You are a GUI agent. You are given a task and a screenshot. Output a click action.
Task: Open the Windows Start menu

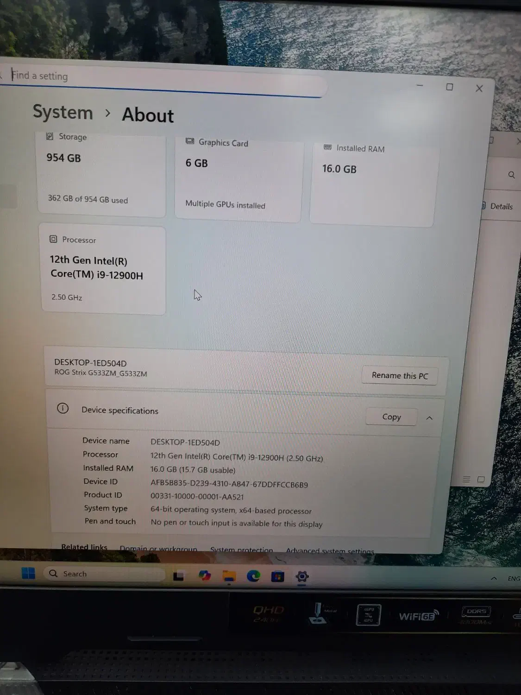(x=28, y=573)
